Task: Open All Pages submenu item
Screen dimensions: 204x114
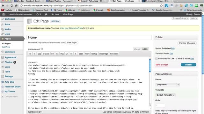Action: [x=6, y=44]
